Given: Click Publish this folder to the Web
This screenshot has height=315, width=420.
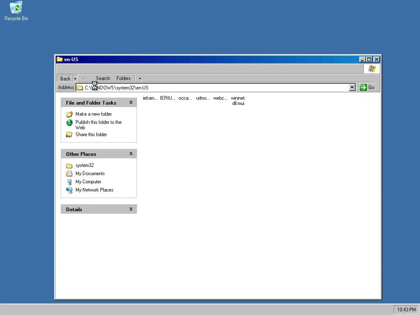Looking at the screenshot, I should (x=98, y=125).
